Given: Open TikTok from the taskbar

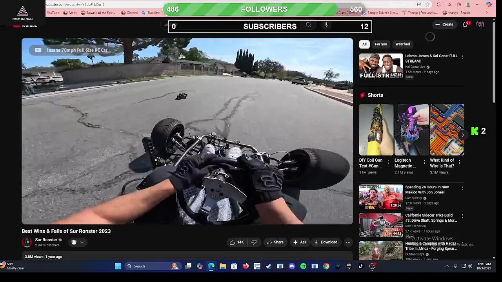Looking at the screenshot, I should [361, 266].
